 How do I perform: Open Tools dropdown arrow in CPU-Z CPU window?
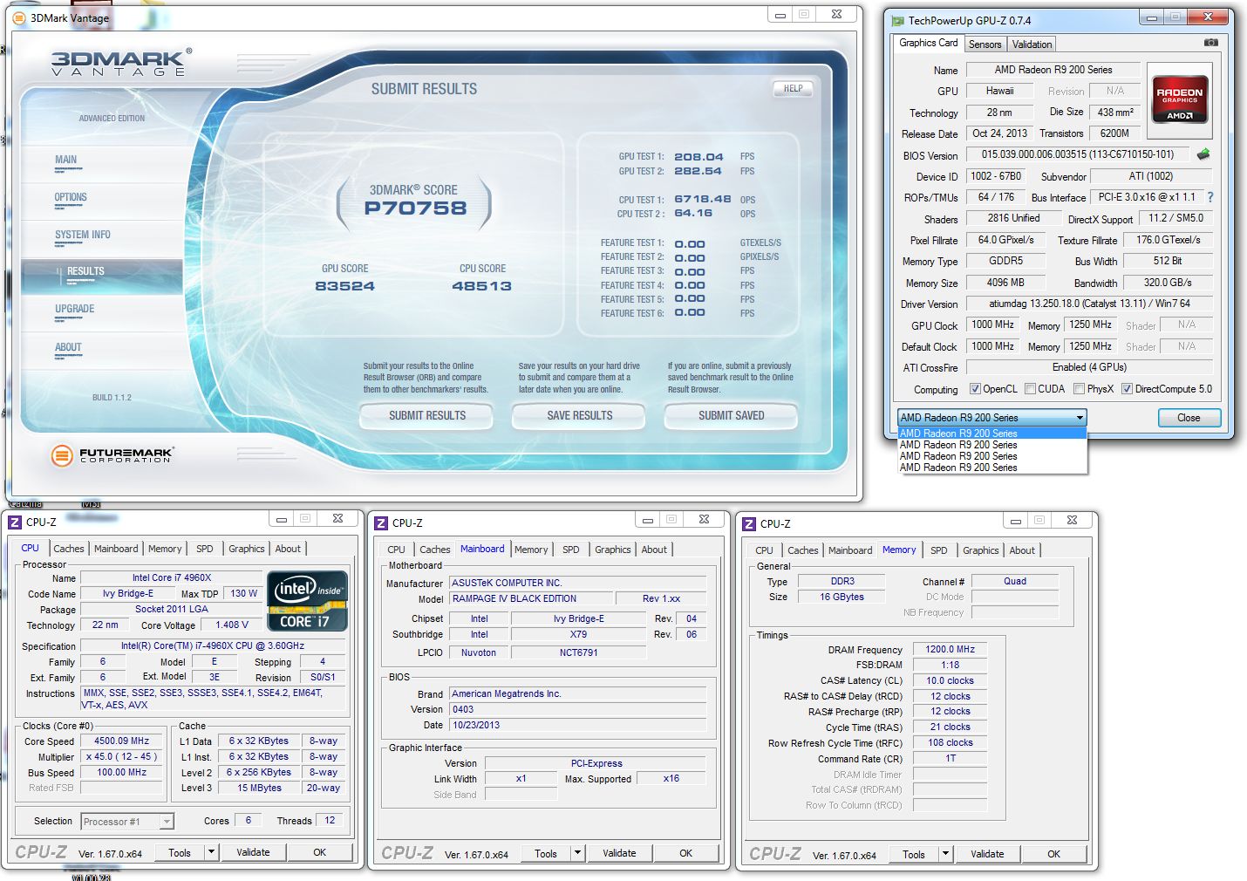point(211,852)
